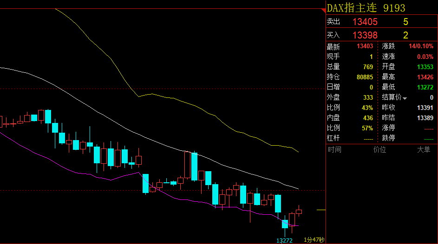This screenshot has height=244, width=438.
Task: Click the 涨跌 value 14/0.10%
Action: point(421,46)
